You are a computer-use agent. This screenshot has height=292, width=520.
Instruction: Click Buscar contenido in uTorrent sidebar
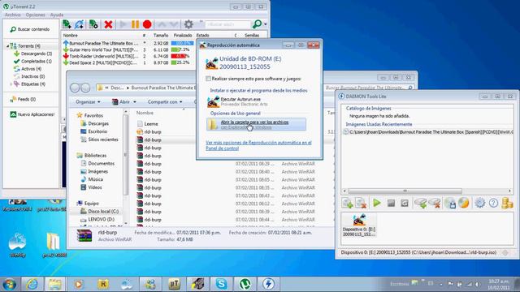tap(30, 29)
